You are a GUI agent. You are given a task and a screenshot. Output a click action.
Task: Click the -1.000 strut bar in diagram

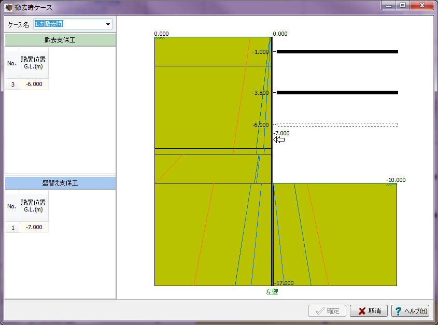click(x=337, y=52)
